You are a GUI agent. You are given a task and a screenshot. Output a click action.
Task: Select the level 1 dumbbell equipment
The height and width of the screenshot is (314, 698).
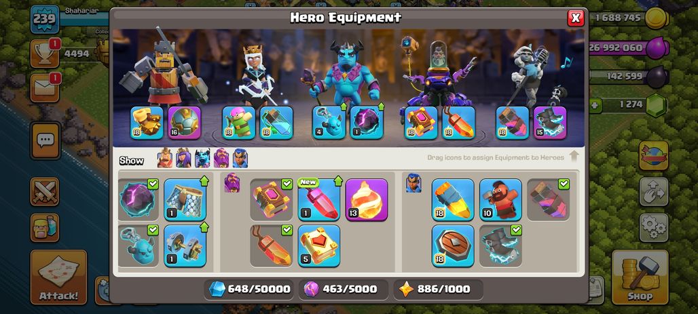[x=185, y=246]
